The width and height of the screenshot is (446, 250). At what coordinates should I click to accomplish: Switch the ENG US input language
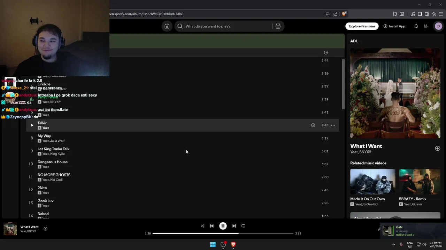point(410,244)
